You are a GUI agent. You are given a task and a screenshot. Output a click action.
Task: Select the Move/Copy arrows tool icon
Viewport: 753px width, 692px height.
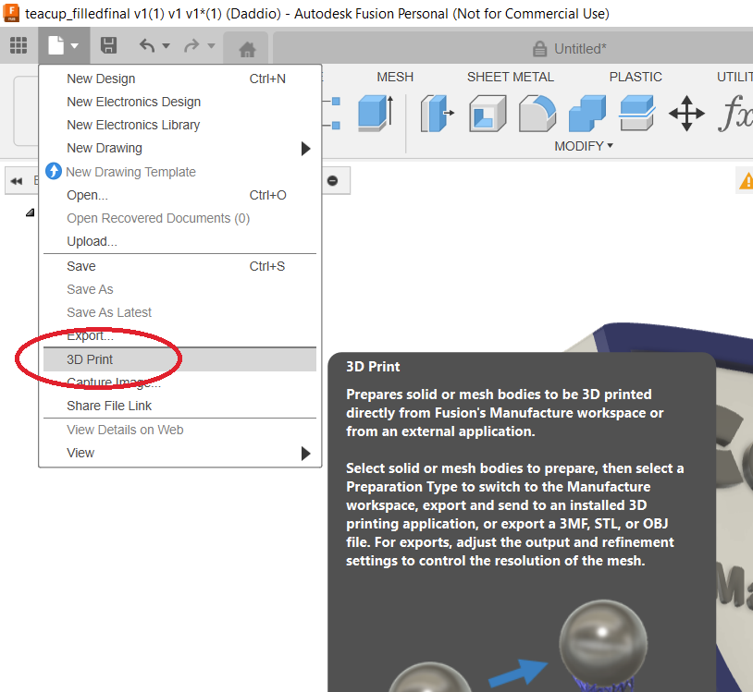686,113
